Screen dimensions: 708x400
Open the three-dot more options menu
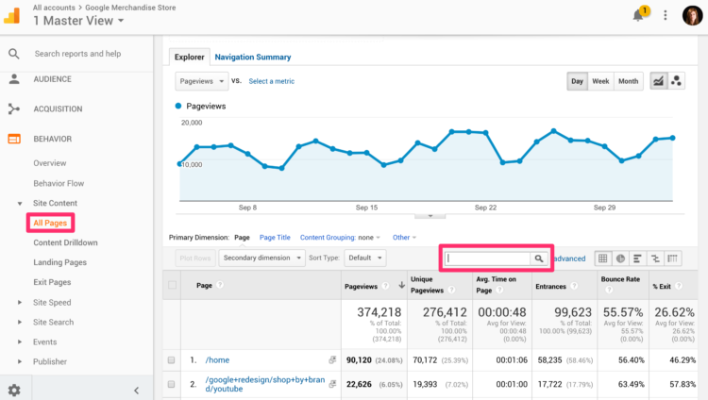tap(666, 15)
